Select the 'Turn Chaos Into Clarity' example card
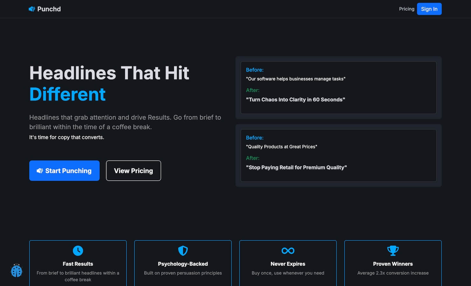The image size is (471, 286). [338, 88]
